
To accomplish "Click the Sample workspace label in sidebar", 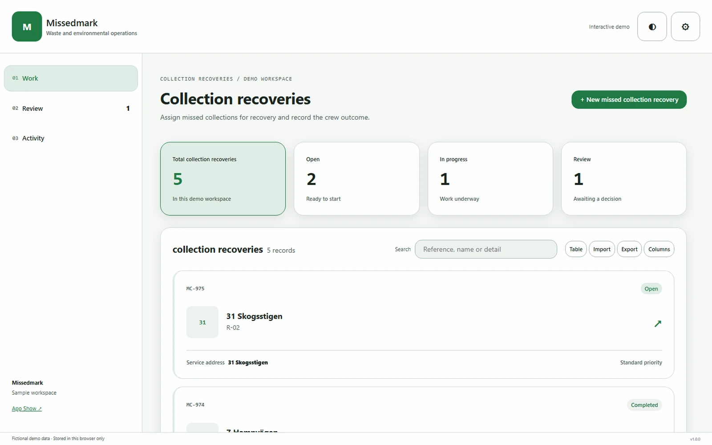I will click(x=34, y=393).
